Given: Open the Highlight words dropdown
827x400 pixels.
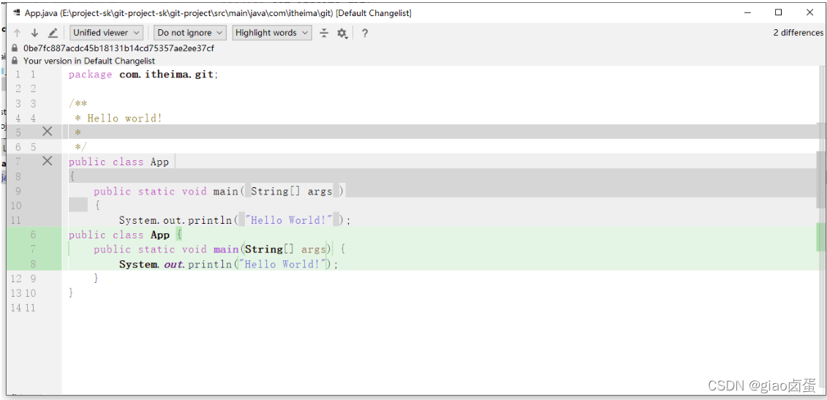Looking at the screenshot, I should (272, 33).
